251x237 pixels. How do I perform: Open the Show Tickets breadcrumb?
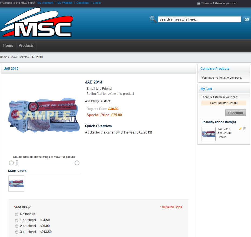19,57
